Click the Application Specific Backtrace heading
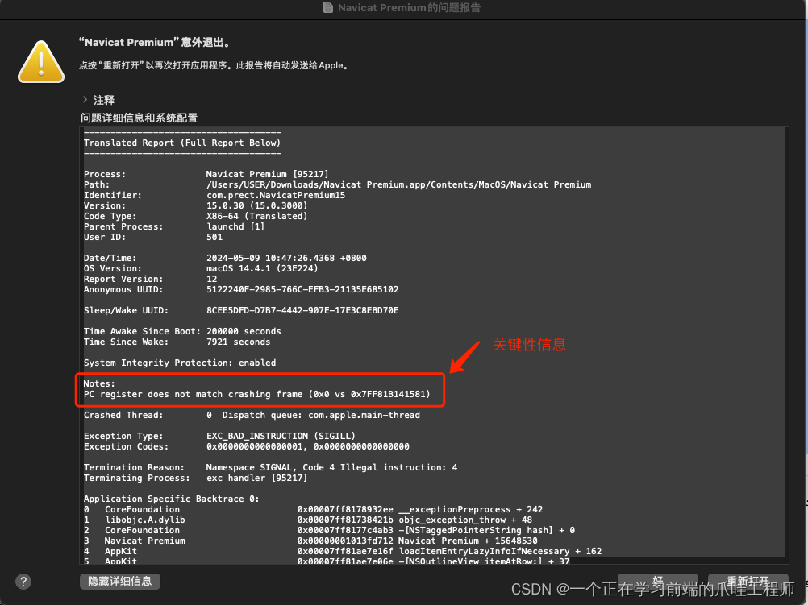808x605 pixels. pyautogui.click(x=170, y=498)
